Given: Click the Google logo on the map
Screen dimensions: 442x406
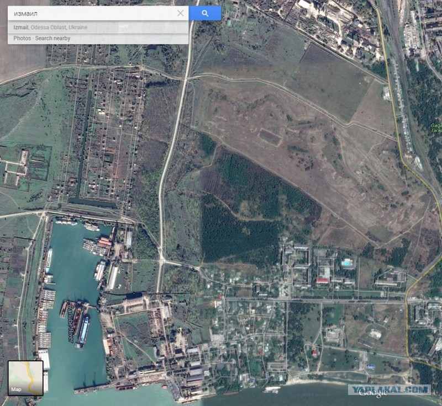Looking at the screenshot, I should (372, 393).
